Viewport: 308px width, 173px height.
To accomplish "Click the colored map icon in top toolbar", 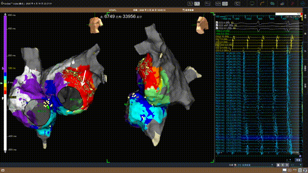I will [282, 3].
